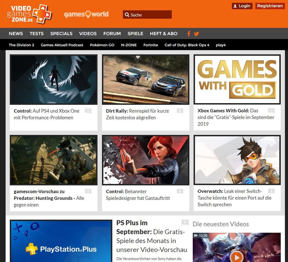Click the comment bubble on PS Plus article
The height and width of the screenshot is (262, 288).
tap(185, 222)
